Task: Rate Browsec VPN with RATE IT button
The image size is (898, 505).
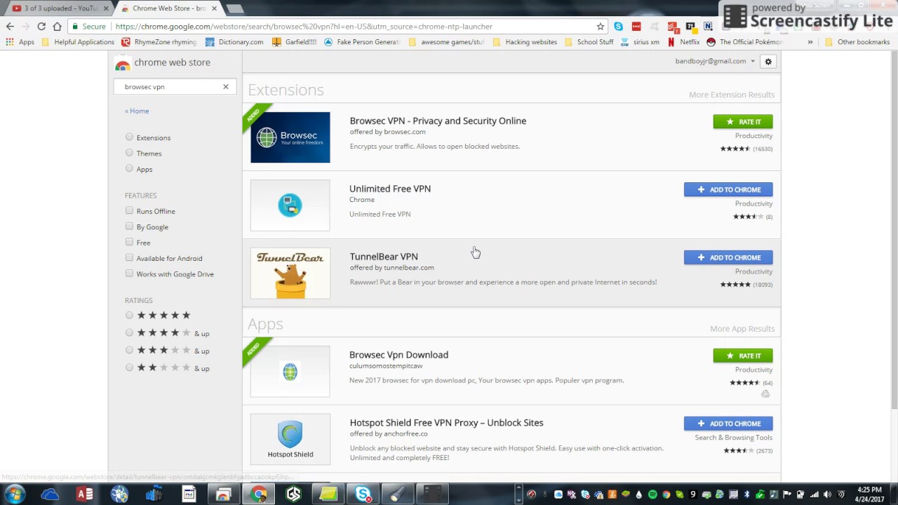Action: (x=743, y=122)
